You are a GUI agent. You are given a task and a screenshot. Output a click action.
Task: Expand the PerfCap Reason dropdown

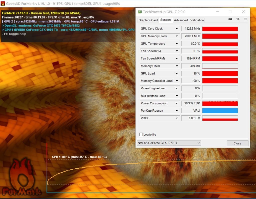click(177, 111)
